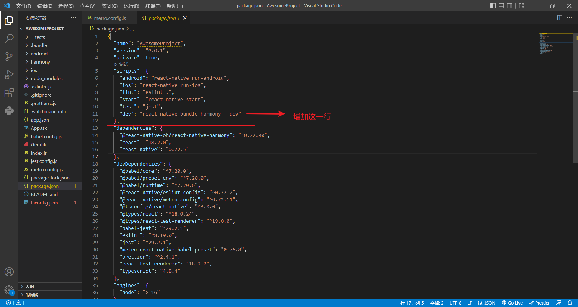
Task: Change the UTF-8 encoding
Action: point(455,303)
